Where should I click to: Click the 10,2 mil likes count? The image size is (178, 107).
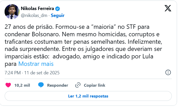pos(22,85)
